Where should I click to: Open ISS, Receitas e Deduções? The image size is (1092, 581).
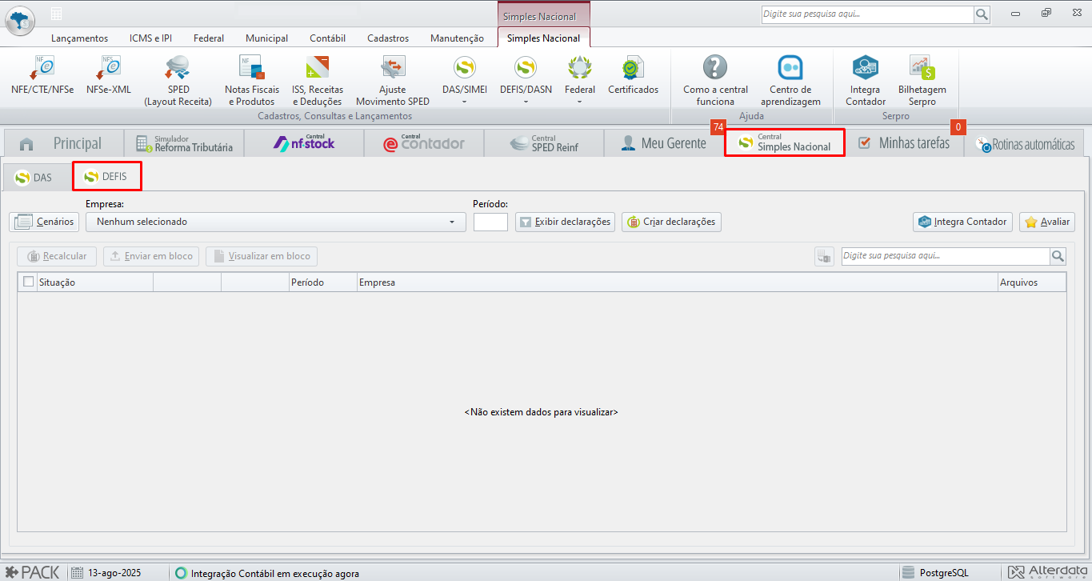pyautogui.click(x=318, y=80)
